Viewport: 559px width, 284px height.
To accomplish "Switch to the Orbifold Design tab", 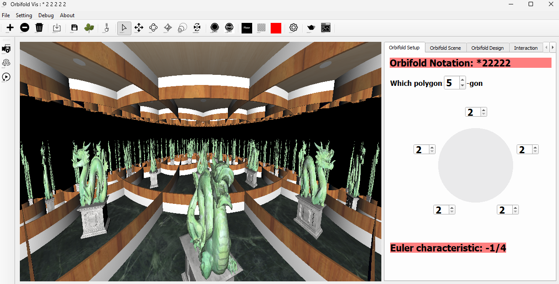I will click(487, 48).
